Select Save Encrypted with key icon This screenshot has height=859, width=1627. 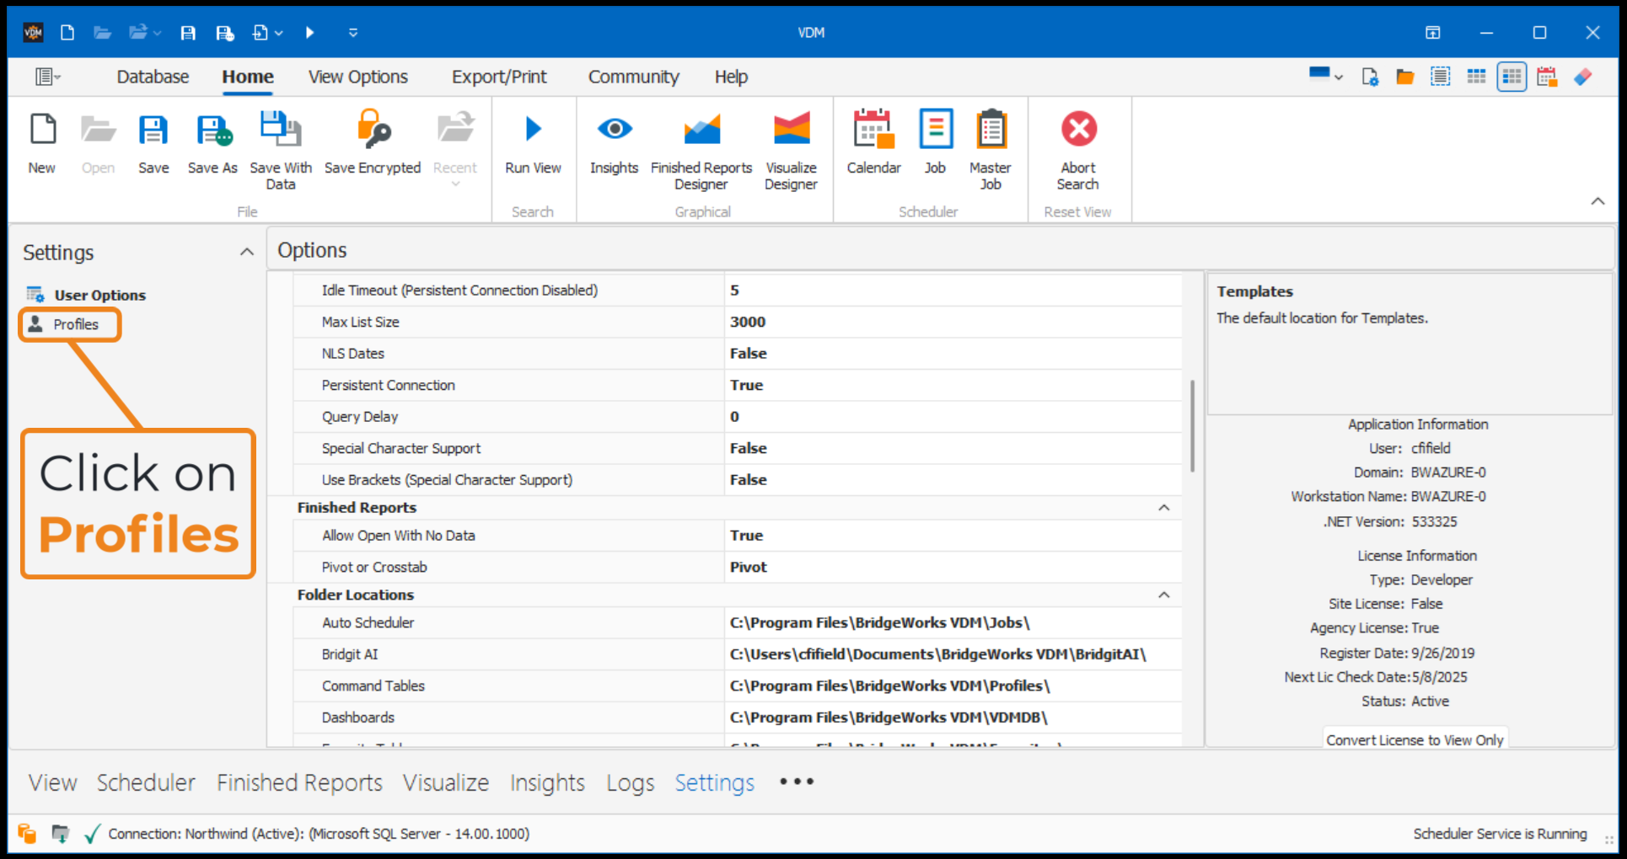click(x=373, y=143)
